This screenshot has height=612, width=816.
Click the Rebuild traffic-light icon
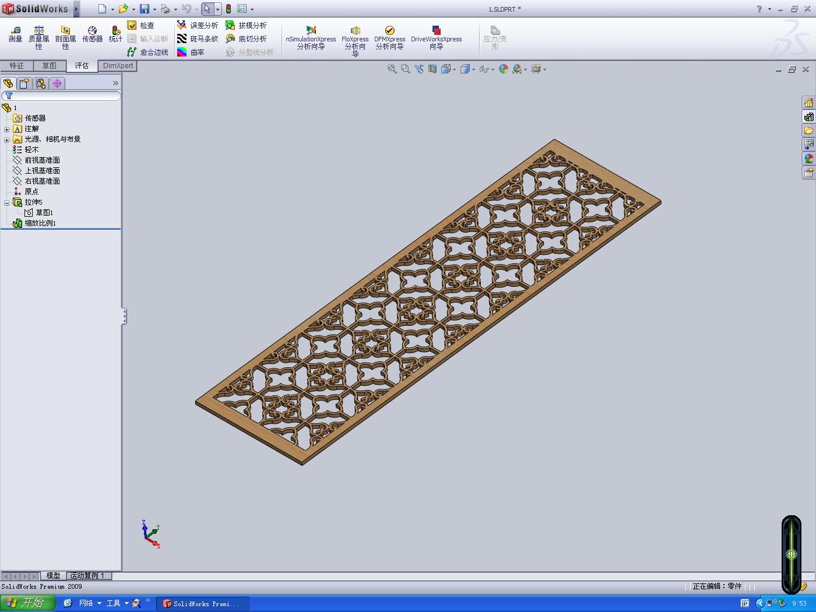click(228, 9)
